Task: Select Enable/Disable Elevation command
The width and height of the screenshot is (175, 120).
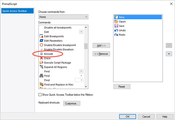Action: click(x=61, y=49)
